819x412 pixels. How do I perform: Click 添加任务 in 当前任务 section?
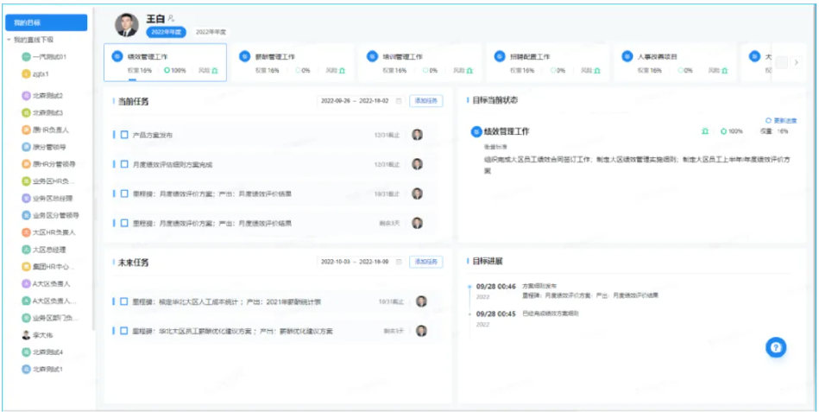pos(425,101)
